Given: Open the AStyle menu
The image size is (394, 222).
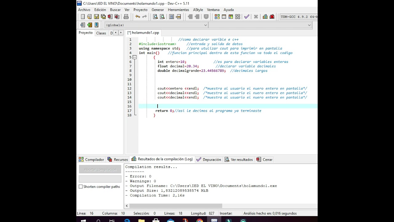Looking at the screenshot, I should click(x=198, y=10).
